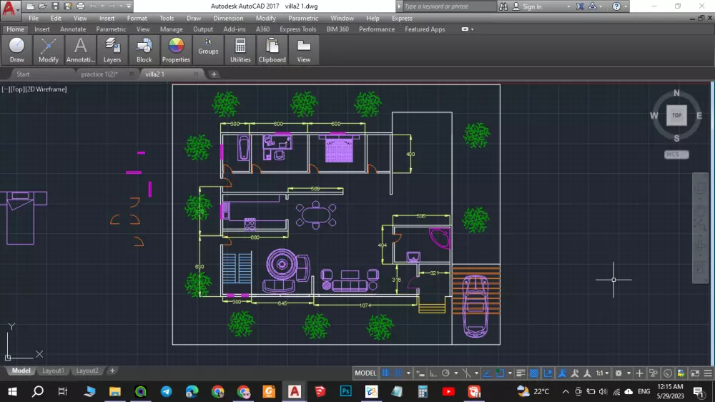Open the Utilities panel in the ribbon
The image size is (715, 402).
[240, 50]
